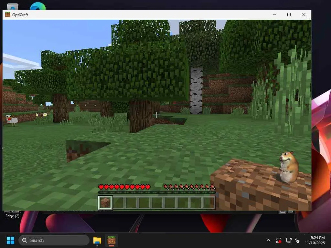
Task: Click the Recycle Bin icon behind the window
Action: (13, 7)
